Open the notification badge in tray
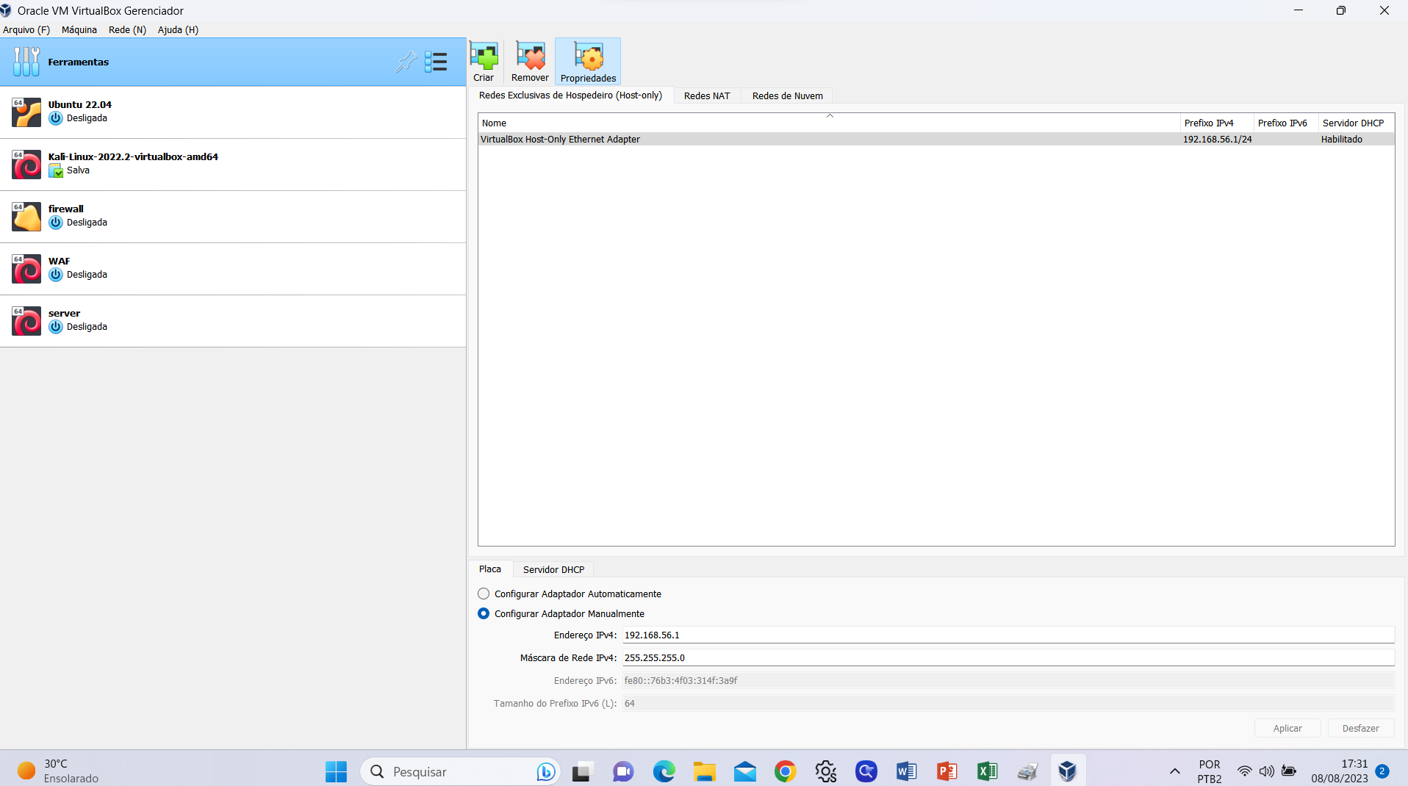1408x786 pixels. [1382, 771]
